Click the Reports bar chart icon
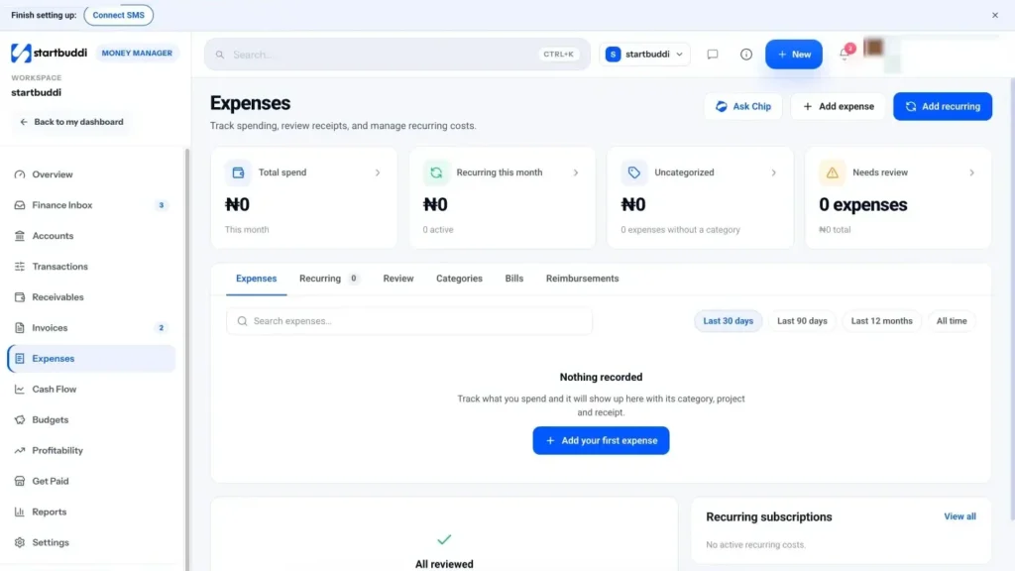1015x571 pixels. [x=20, y=512]
